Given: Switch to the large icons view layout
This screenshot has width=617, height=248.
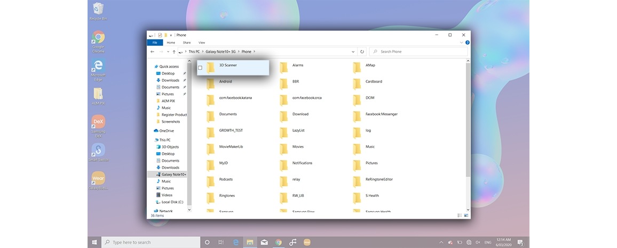Looking at the screenshot, I should [466, 216].
